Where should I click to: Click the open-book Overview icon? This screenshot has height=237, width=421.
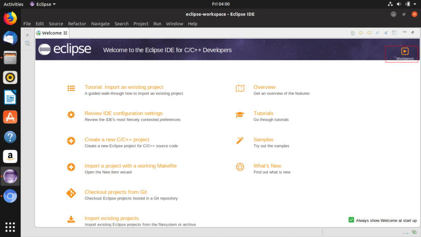click(240, 88)
